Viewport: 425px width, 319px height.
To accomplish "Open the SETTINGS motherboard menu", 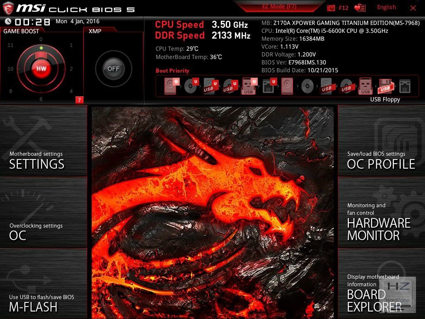I will pyautogui.click(x=43, y=141).
